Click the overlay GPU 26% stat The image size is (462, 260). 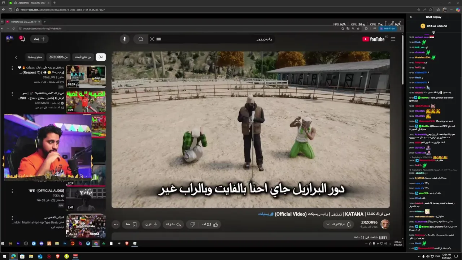coord(358,25)
